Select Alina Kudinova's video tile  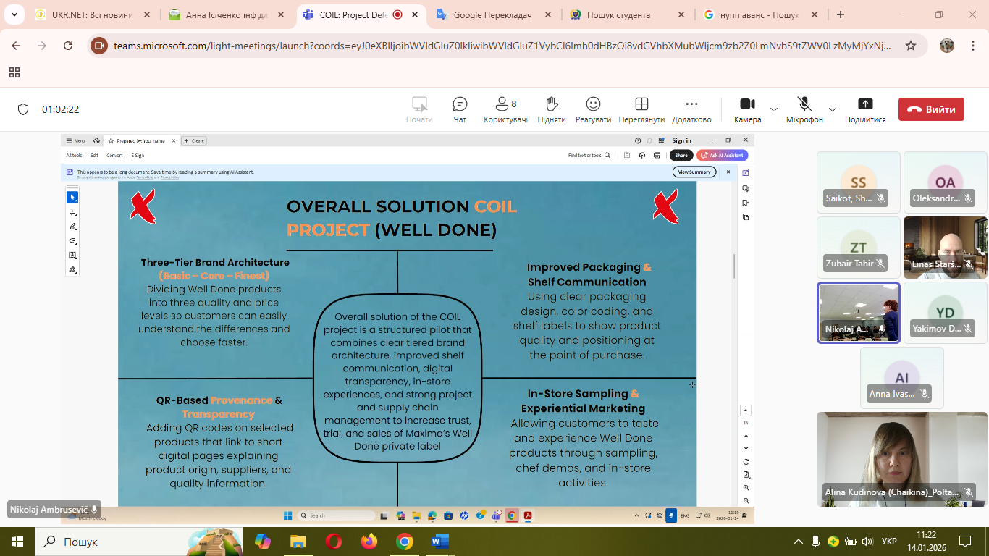[901, 459]
